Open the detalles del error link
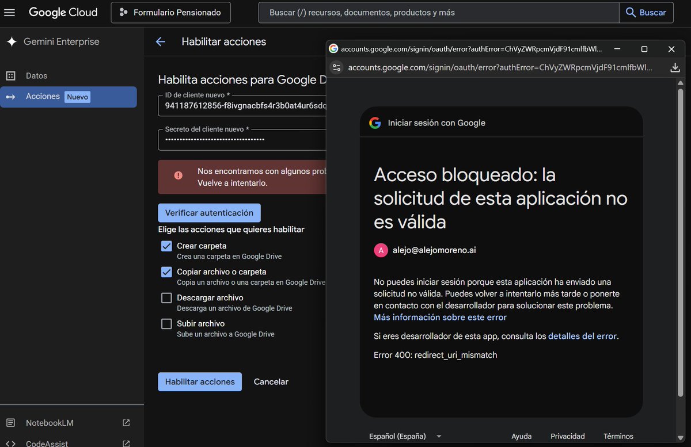This screenshot has height=447, width=691. click(582, 336)
